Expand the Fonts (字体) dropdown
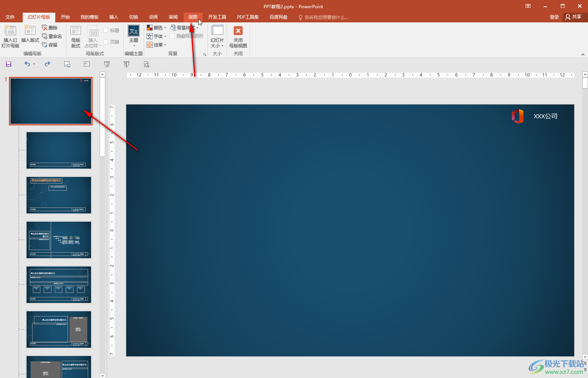The width and height of the screenshot is (588, 378). point(156,36)
